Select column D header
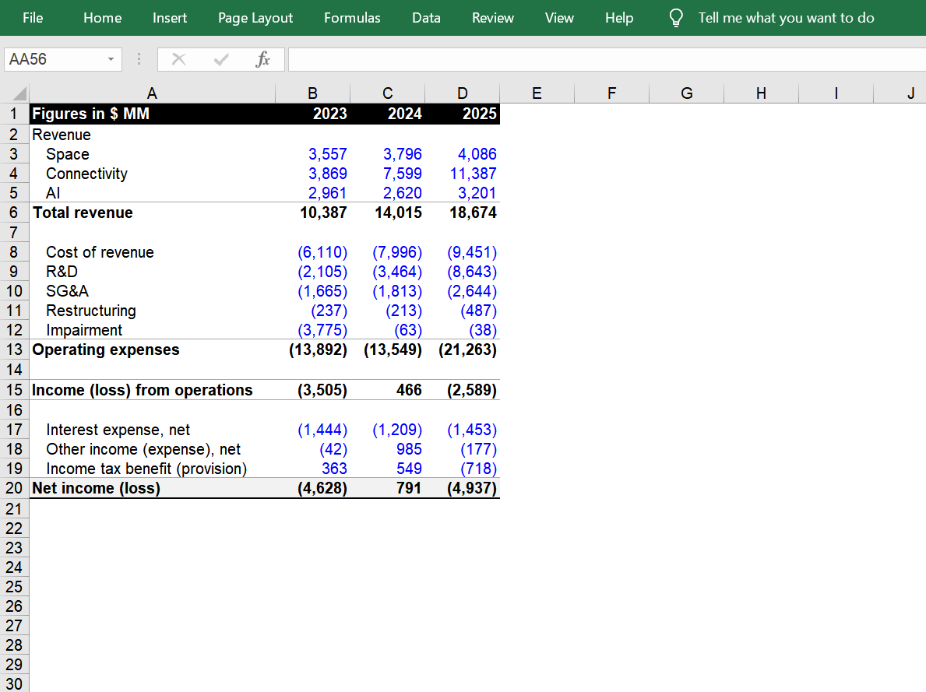The image size is (926, 692). coord(463,93)
